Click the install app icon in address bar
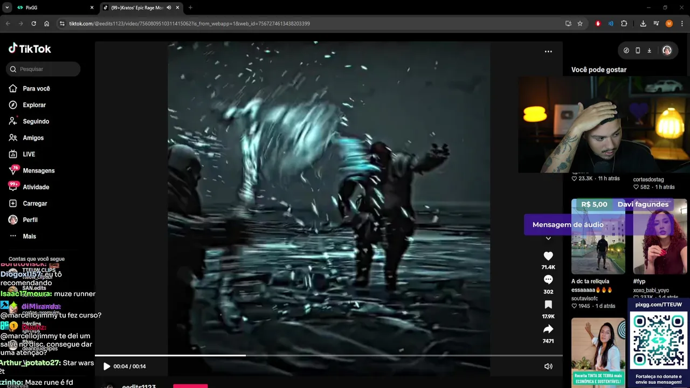The image size is (690, 388). tap(568, 24)
